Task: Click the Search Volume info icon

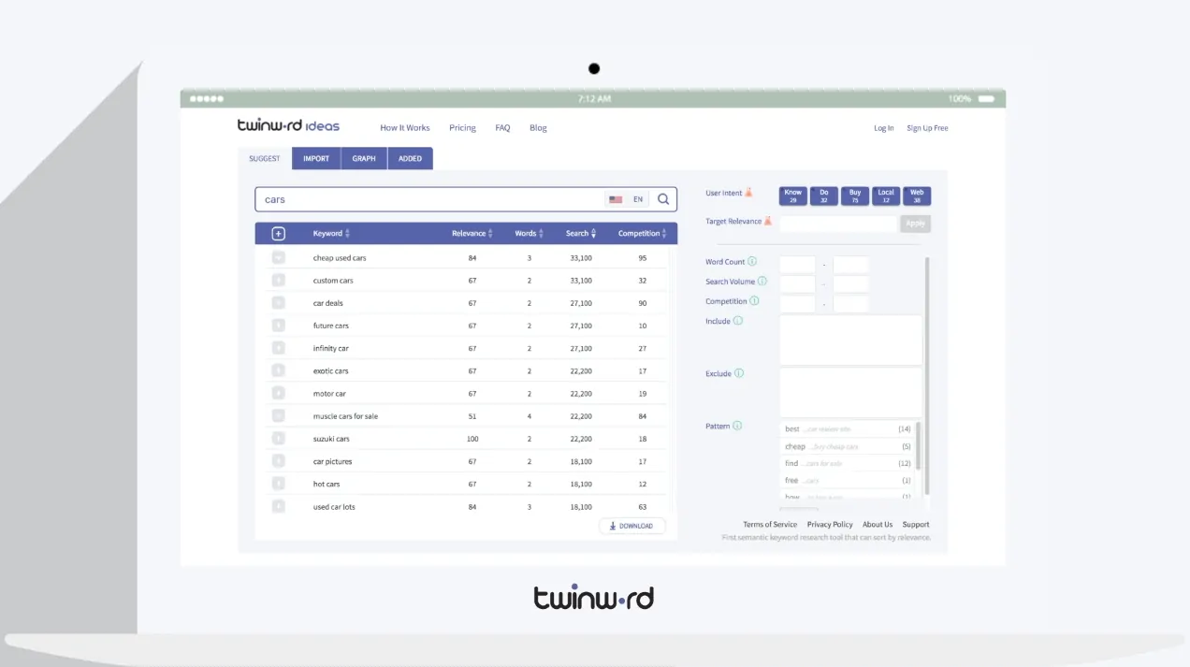Action: [762, 282]
